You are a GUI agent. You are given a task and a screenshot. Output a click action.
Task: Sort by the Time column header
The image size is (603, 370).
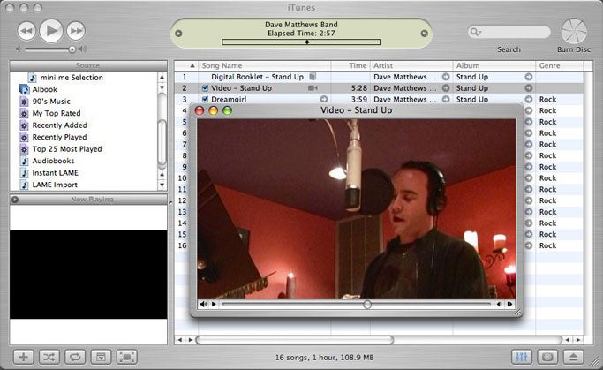click(350, 65)
